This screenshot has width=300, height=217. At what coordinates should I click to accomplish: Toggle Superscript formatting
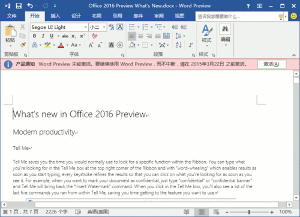[x=82, y=36]
